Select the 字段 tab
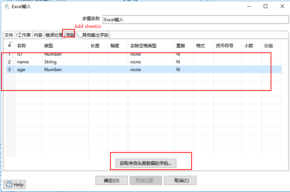 click(x=70, y=35)
